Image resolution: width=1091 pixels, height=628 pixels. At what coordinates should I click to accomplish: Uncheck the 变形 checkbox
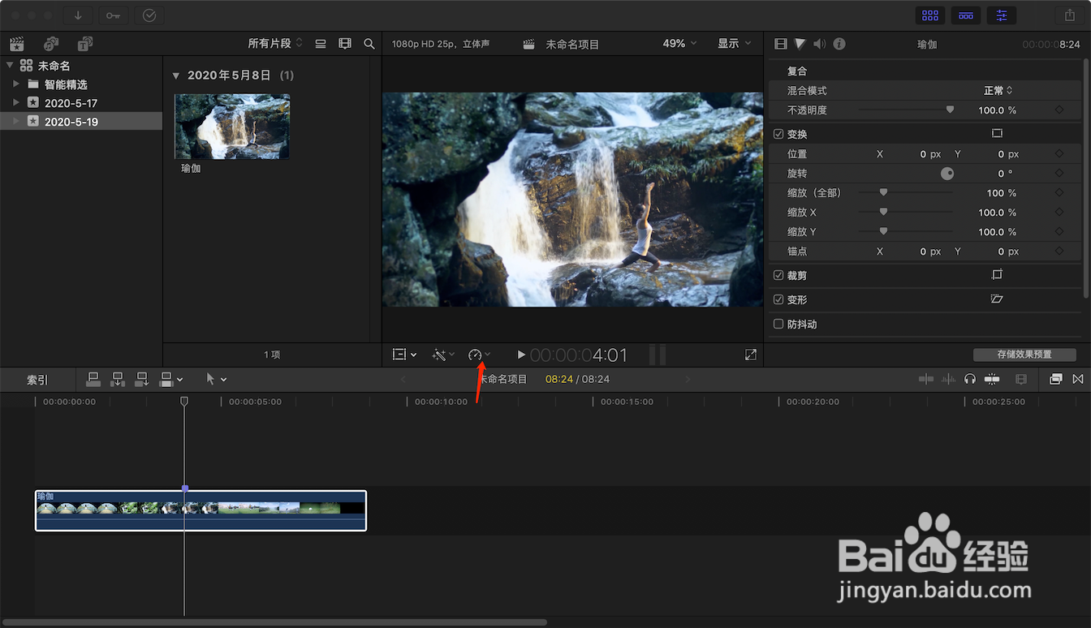click(x=778, y=300)
